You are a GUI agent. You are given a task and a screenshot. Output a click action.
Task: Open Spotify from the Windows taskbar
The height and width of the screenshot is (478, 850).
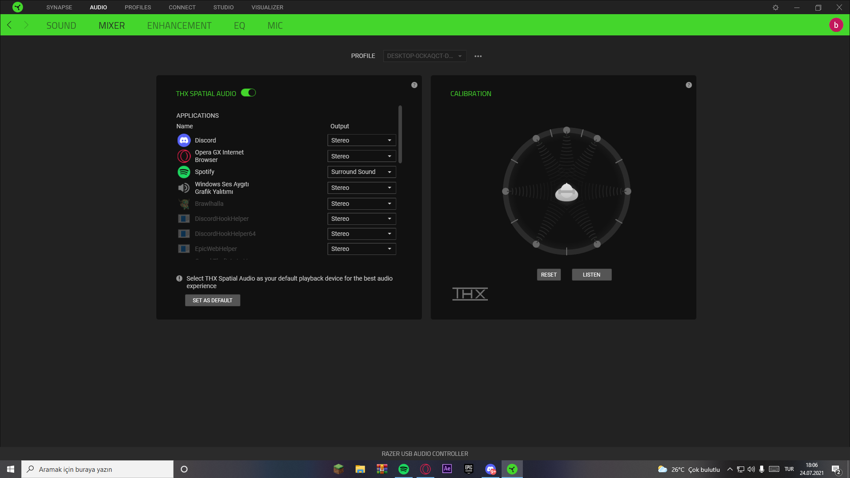403,469
